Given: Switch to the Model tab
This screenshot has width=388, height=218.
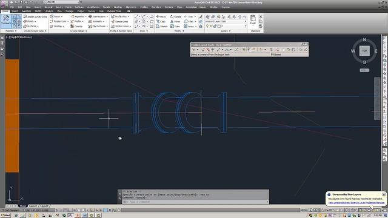Looking at the screenshot, I should coord(23,206).
